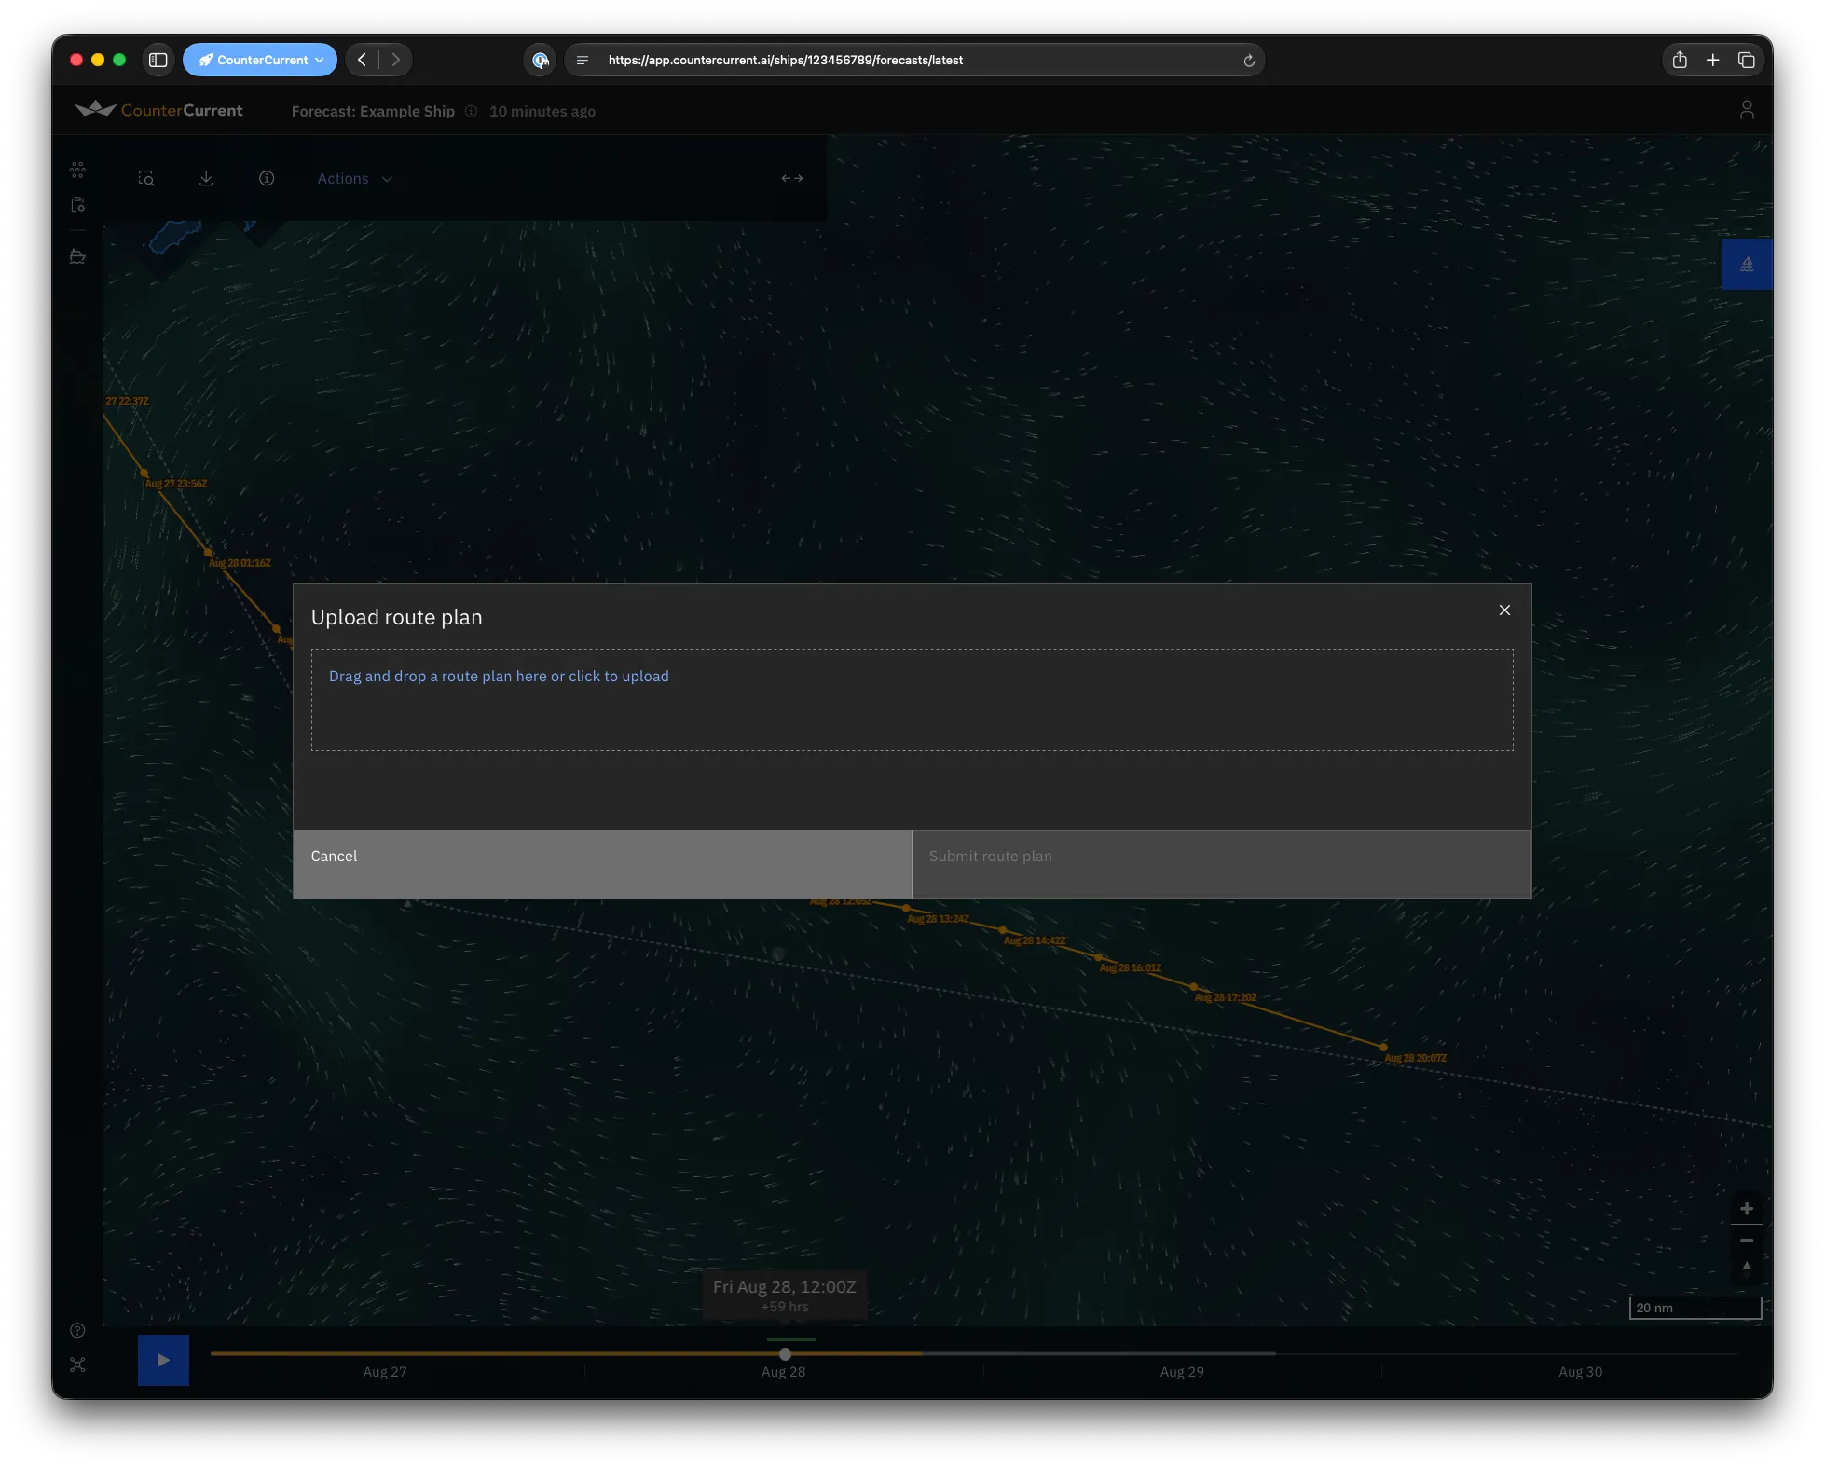Go forward in browser history
This screenshot has height=1468, width=1825.
click(396, 60)
